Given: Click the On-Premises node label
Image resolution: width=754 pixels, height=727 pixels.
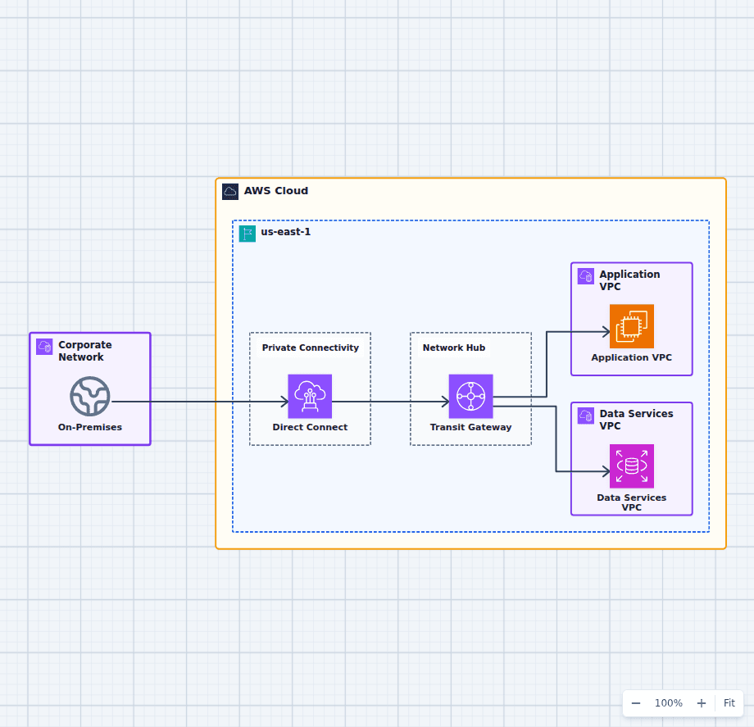Looking at the screenshot, I should [90, 427].
